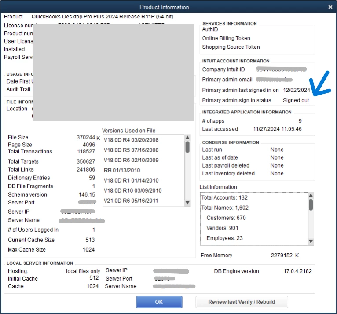Click the OK button
The width and height of the screenshot is (337, 314).
[159, 302]
